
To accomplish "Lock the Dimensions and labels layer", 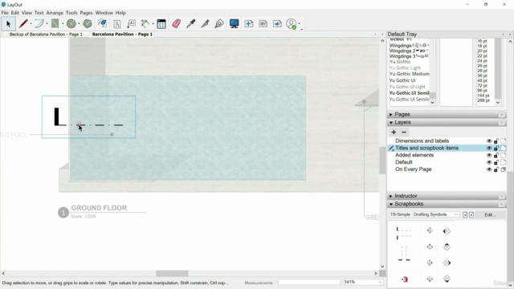I will pyautogui.click(x=496, y=141).
